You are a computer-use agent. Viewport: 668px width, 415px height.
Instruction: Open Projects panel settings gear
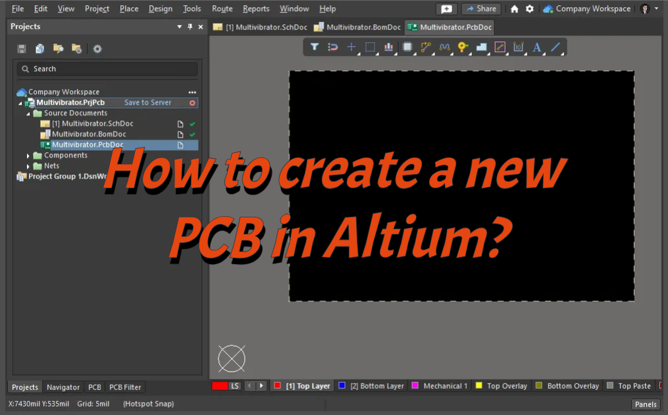(97, 49)
